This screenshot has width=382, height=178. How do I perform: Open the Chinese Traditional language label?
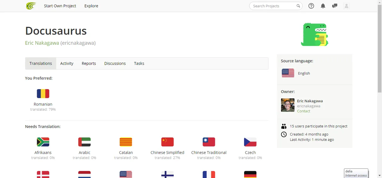pos(209,152)
